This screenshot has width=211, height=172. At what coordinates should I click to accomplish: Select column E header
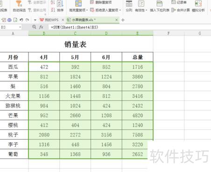coord(138,33)
